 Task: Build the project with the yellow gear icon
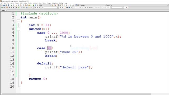pos(29,5)
